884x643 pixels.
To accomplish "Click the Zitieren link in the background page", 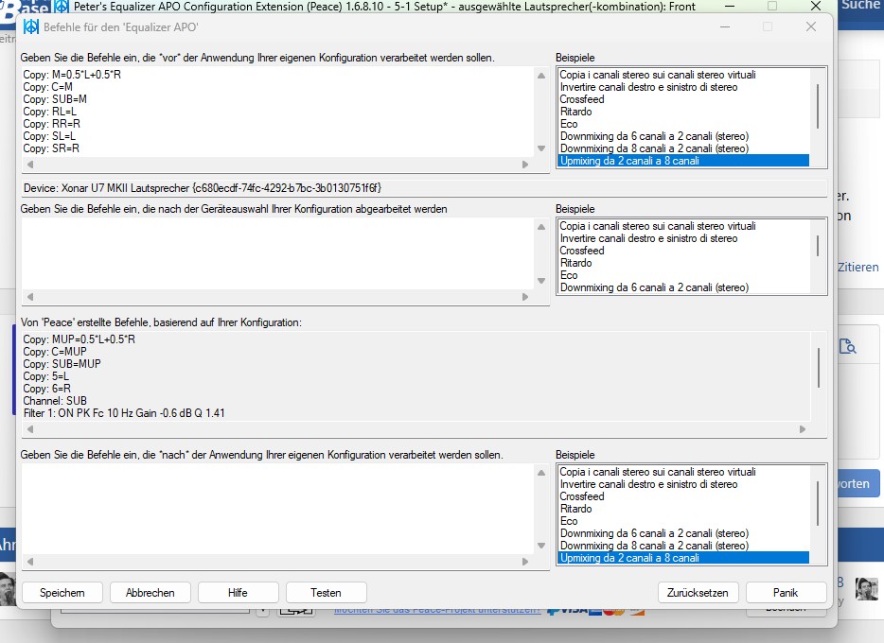I will [858, 268].
